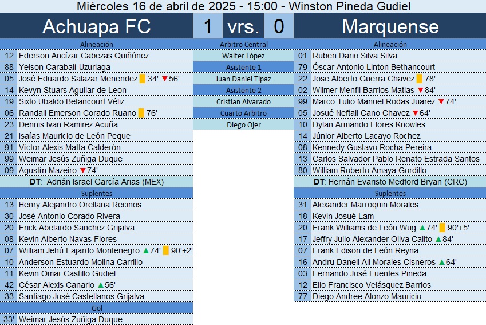Click the yellow card icon for Frank Williams de León Wug
The height and width of the screenshot is (325, 486).
click(x=442, y=228)
